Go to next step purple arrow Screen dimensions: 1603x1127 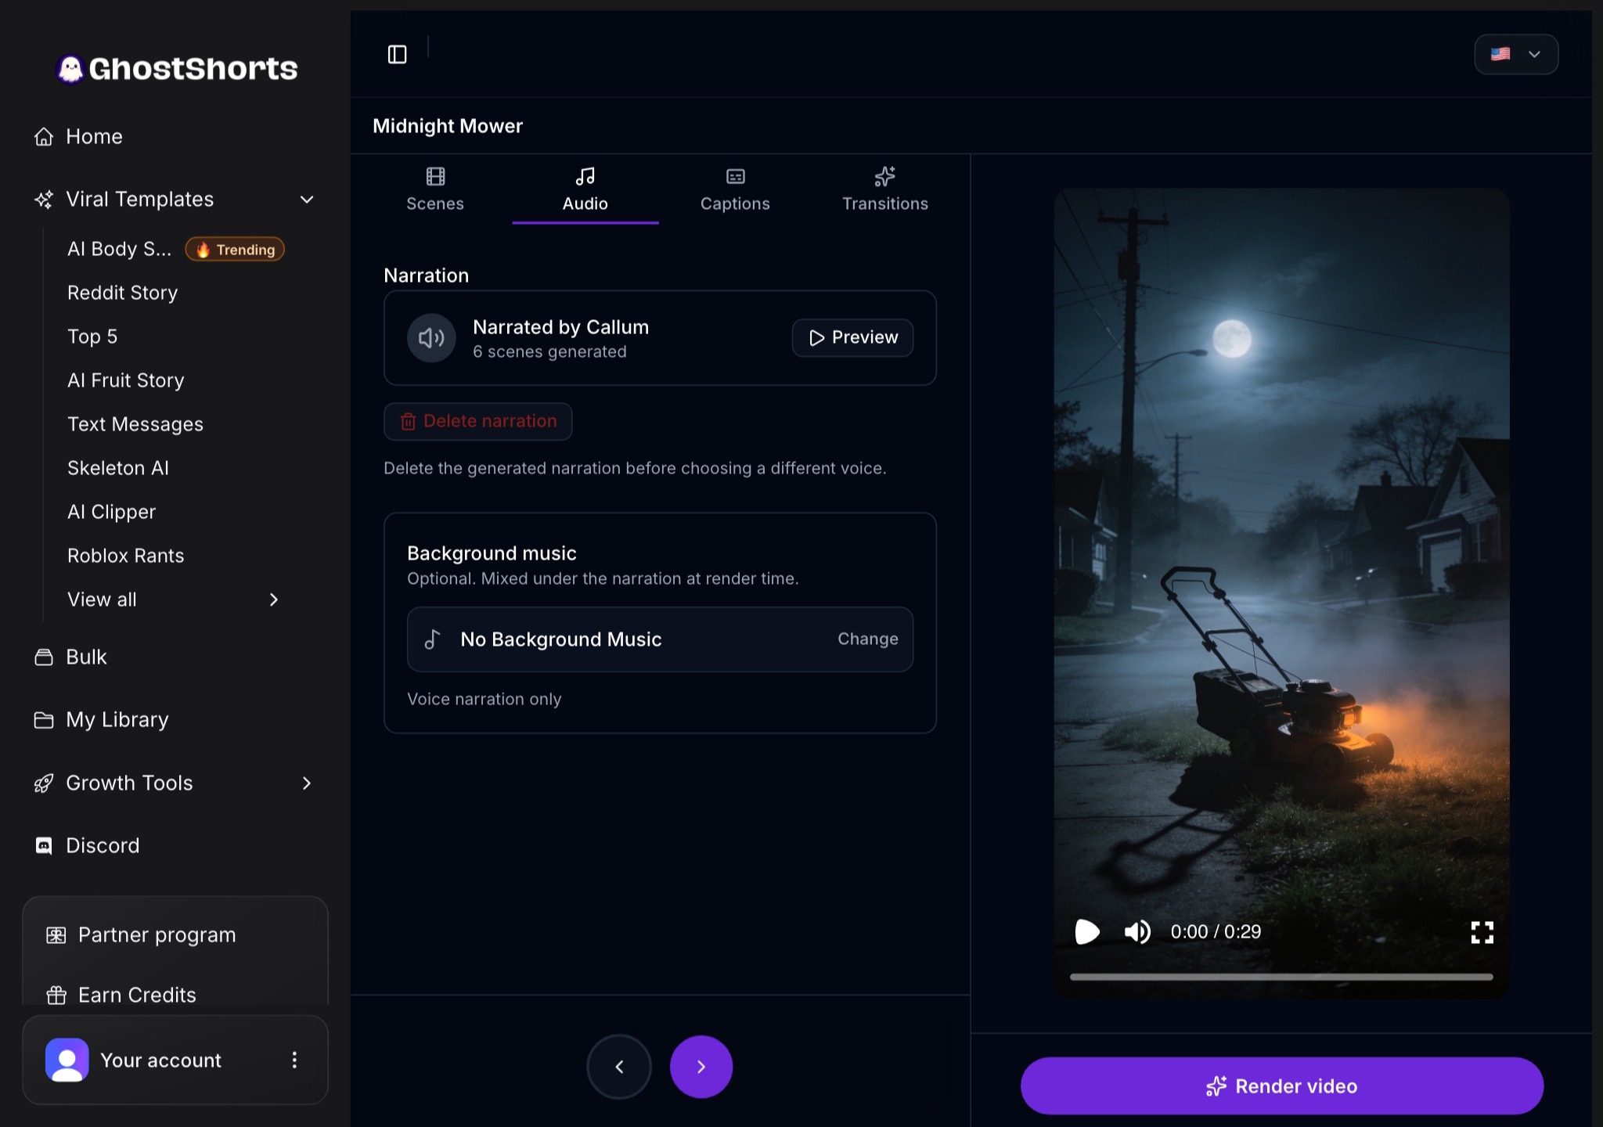701,1067
